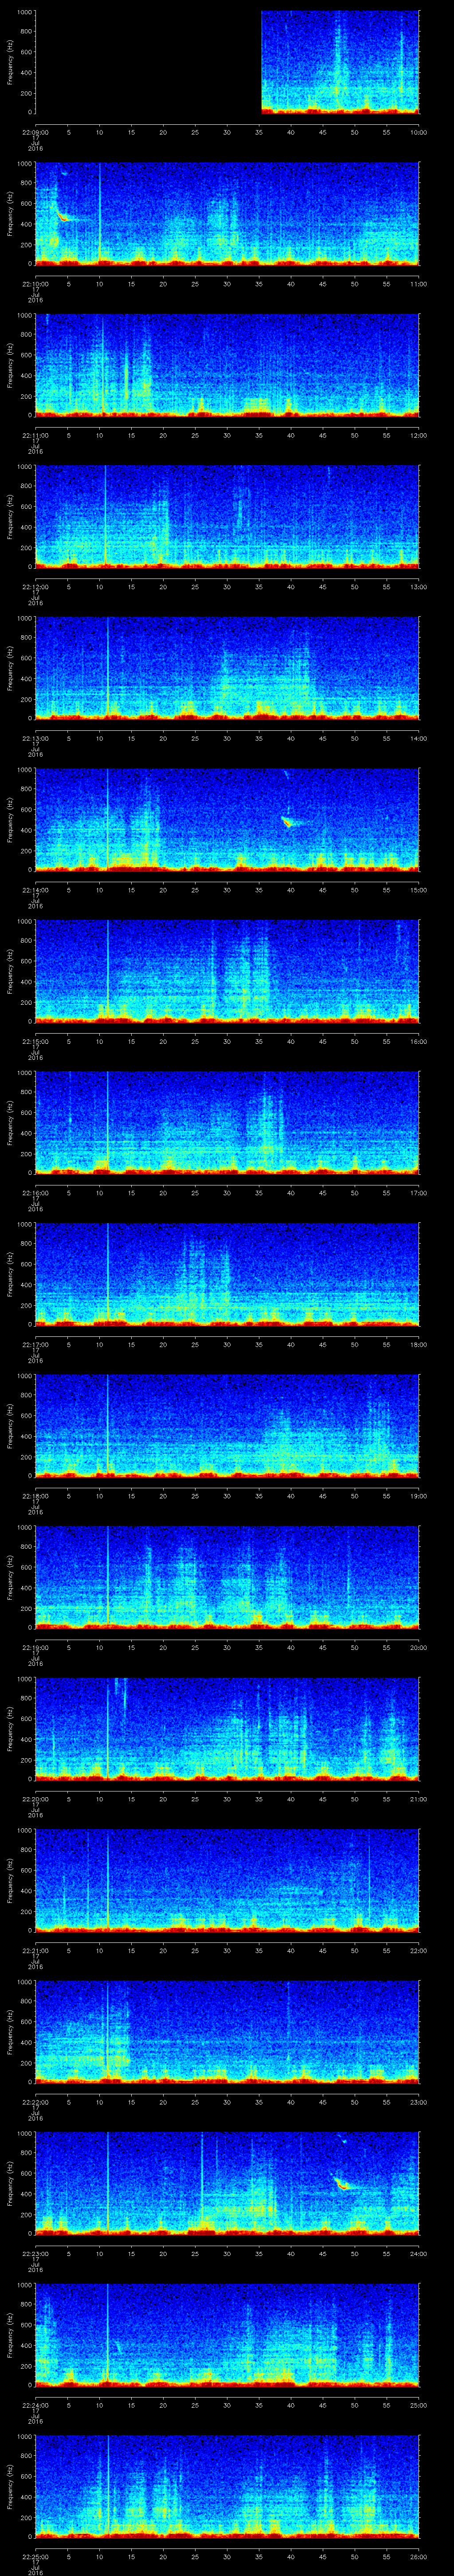Click the Frequency (Hz) label of the top spectrogram
The image size is (454, 2576).
click(10, 62)
